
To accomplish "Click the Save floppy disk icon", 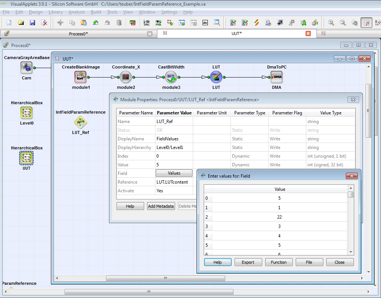I will tap(32, 23).
